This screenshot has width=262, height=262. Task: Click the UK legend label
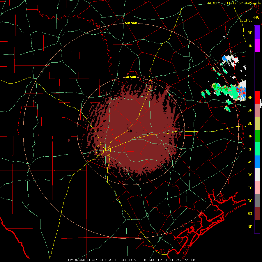point(250,46)
